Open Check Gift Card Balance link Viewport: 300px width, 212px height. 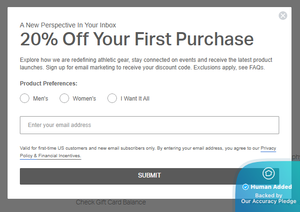click(111, 202)
